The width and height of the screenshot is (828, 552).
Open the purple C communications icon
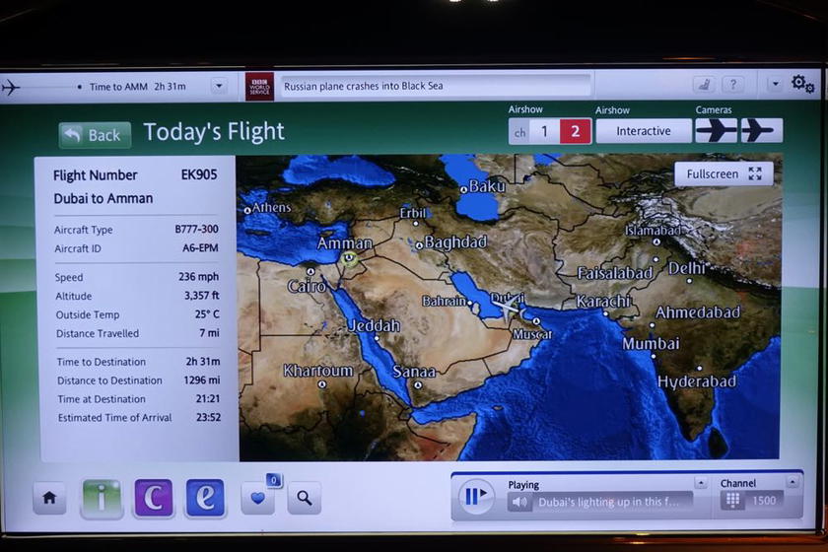[x=154, y=498]
